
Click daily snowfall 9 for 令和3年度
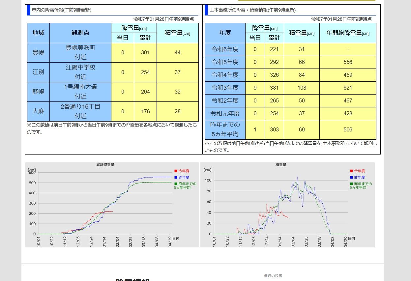(x=255, y=88)
